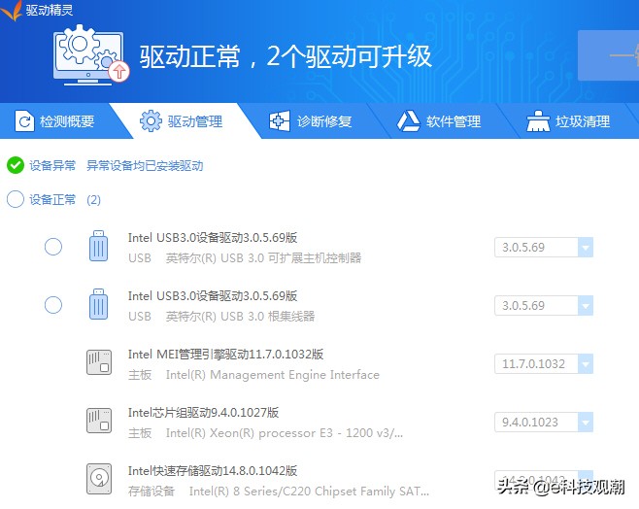Click USB icon for 根集线器 driver
The image size is (639, 509).
98,304
